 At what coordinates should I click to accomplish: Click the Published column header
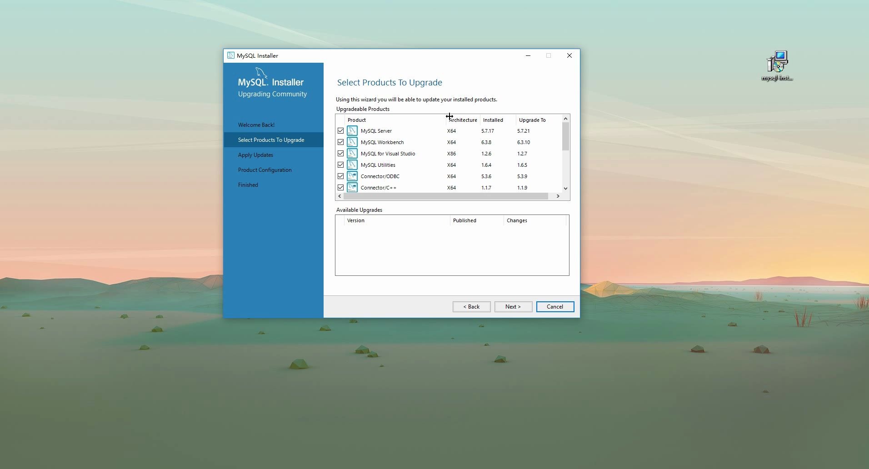[x=477, y=220]
